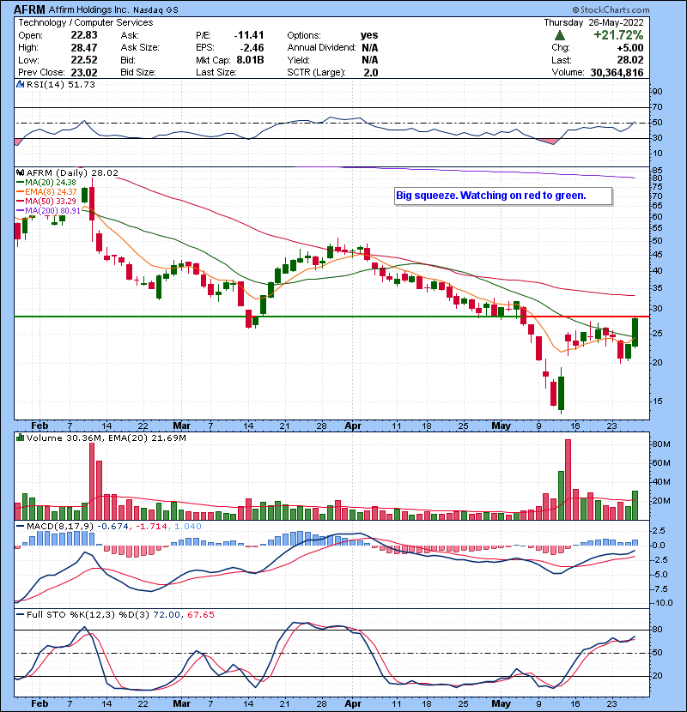Click the 90 level on the RSI axis
This screenshot has height=712, width=687.
pos(657,92)
